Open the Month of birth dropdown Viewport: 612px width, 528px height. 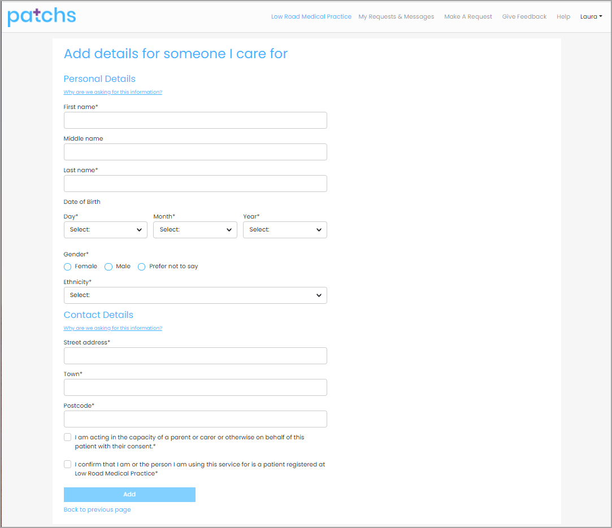click(x=195, y=229)
